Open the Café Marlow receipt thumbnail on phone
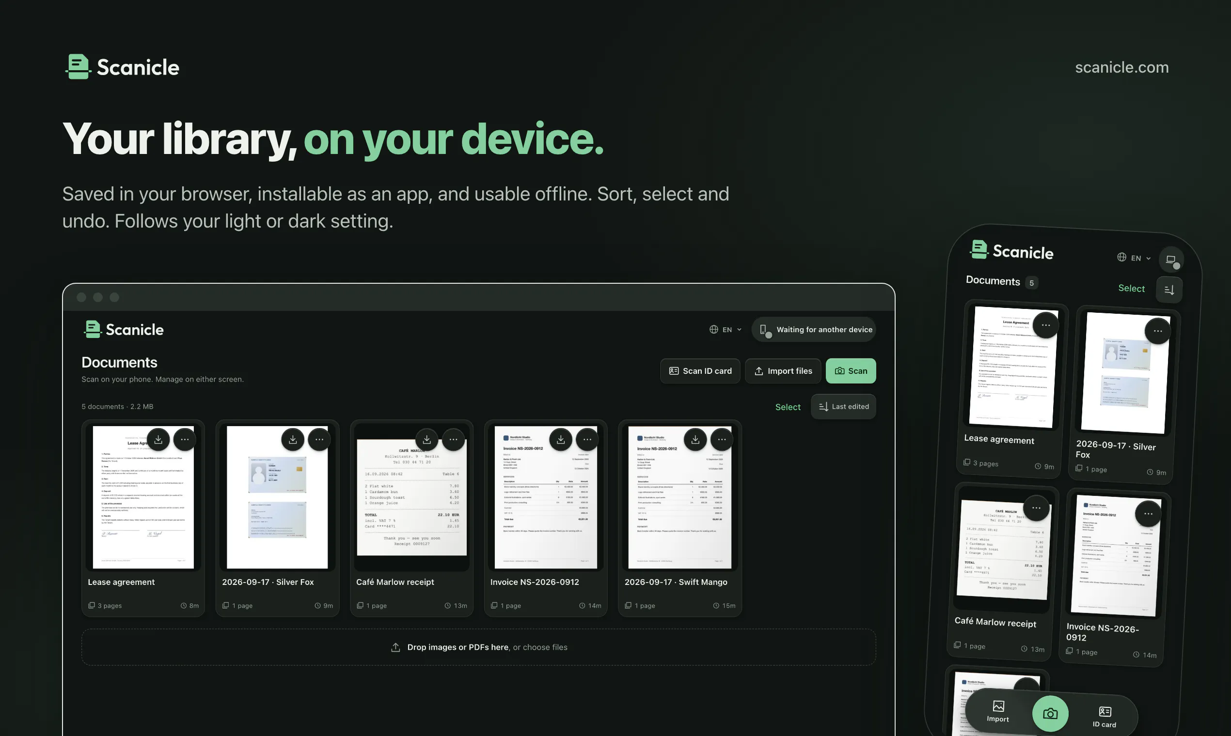The height and width of the screenshot is (736, 1231). pyautogui.click(x=1004, y=550)
